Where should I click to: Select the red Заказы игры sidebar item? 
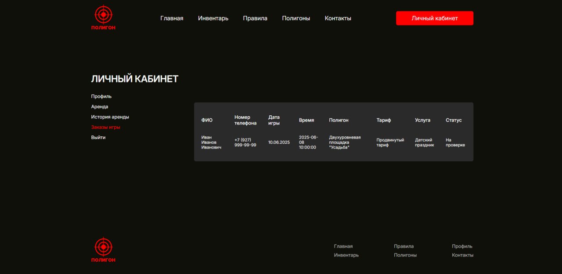(106, 127)
